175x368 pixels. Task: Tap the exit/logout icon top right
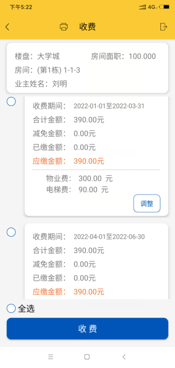click(164, 27)
